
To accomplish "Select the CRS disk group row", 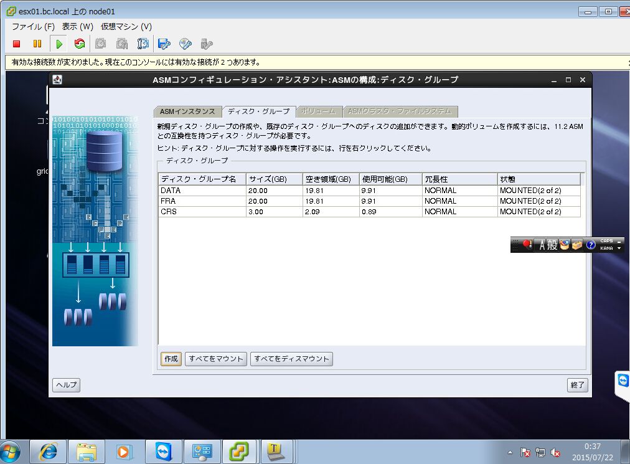I will coord(369,212).
